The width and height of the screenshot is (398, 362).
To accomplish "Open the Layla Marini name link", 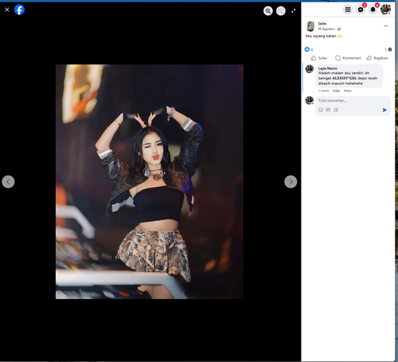I will 327,68.
